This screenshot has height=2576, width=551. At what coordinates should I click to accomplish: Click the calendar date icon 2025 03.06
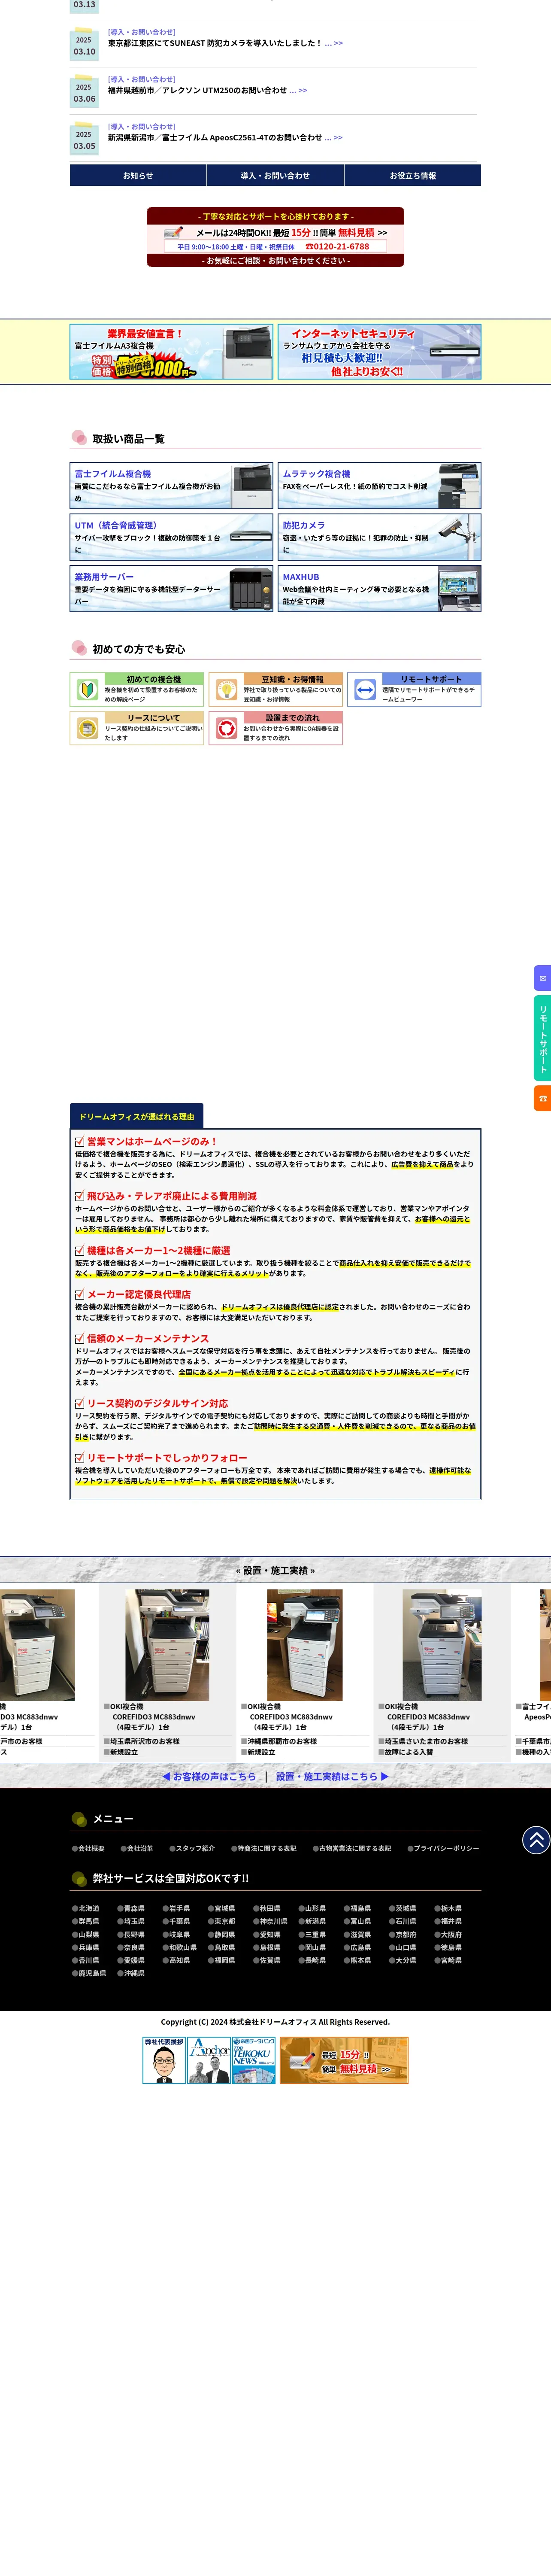[x=84, y=92]
